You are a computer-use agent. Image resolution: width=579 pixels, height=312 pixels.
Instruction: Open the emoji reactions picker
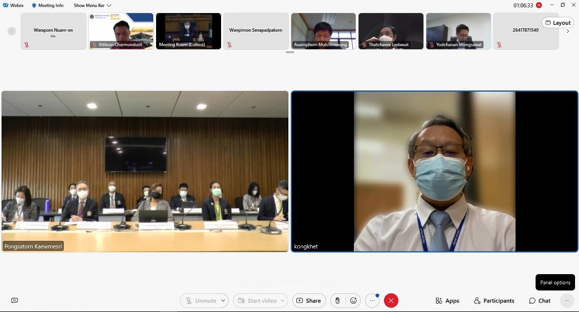tap(354, 301)
